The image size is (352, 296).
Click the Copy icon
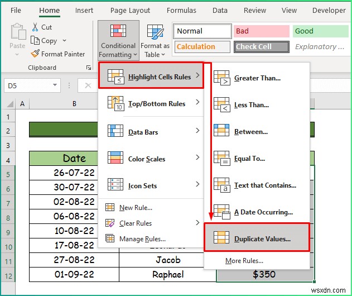point(35,40)
